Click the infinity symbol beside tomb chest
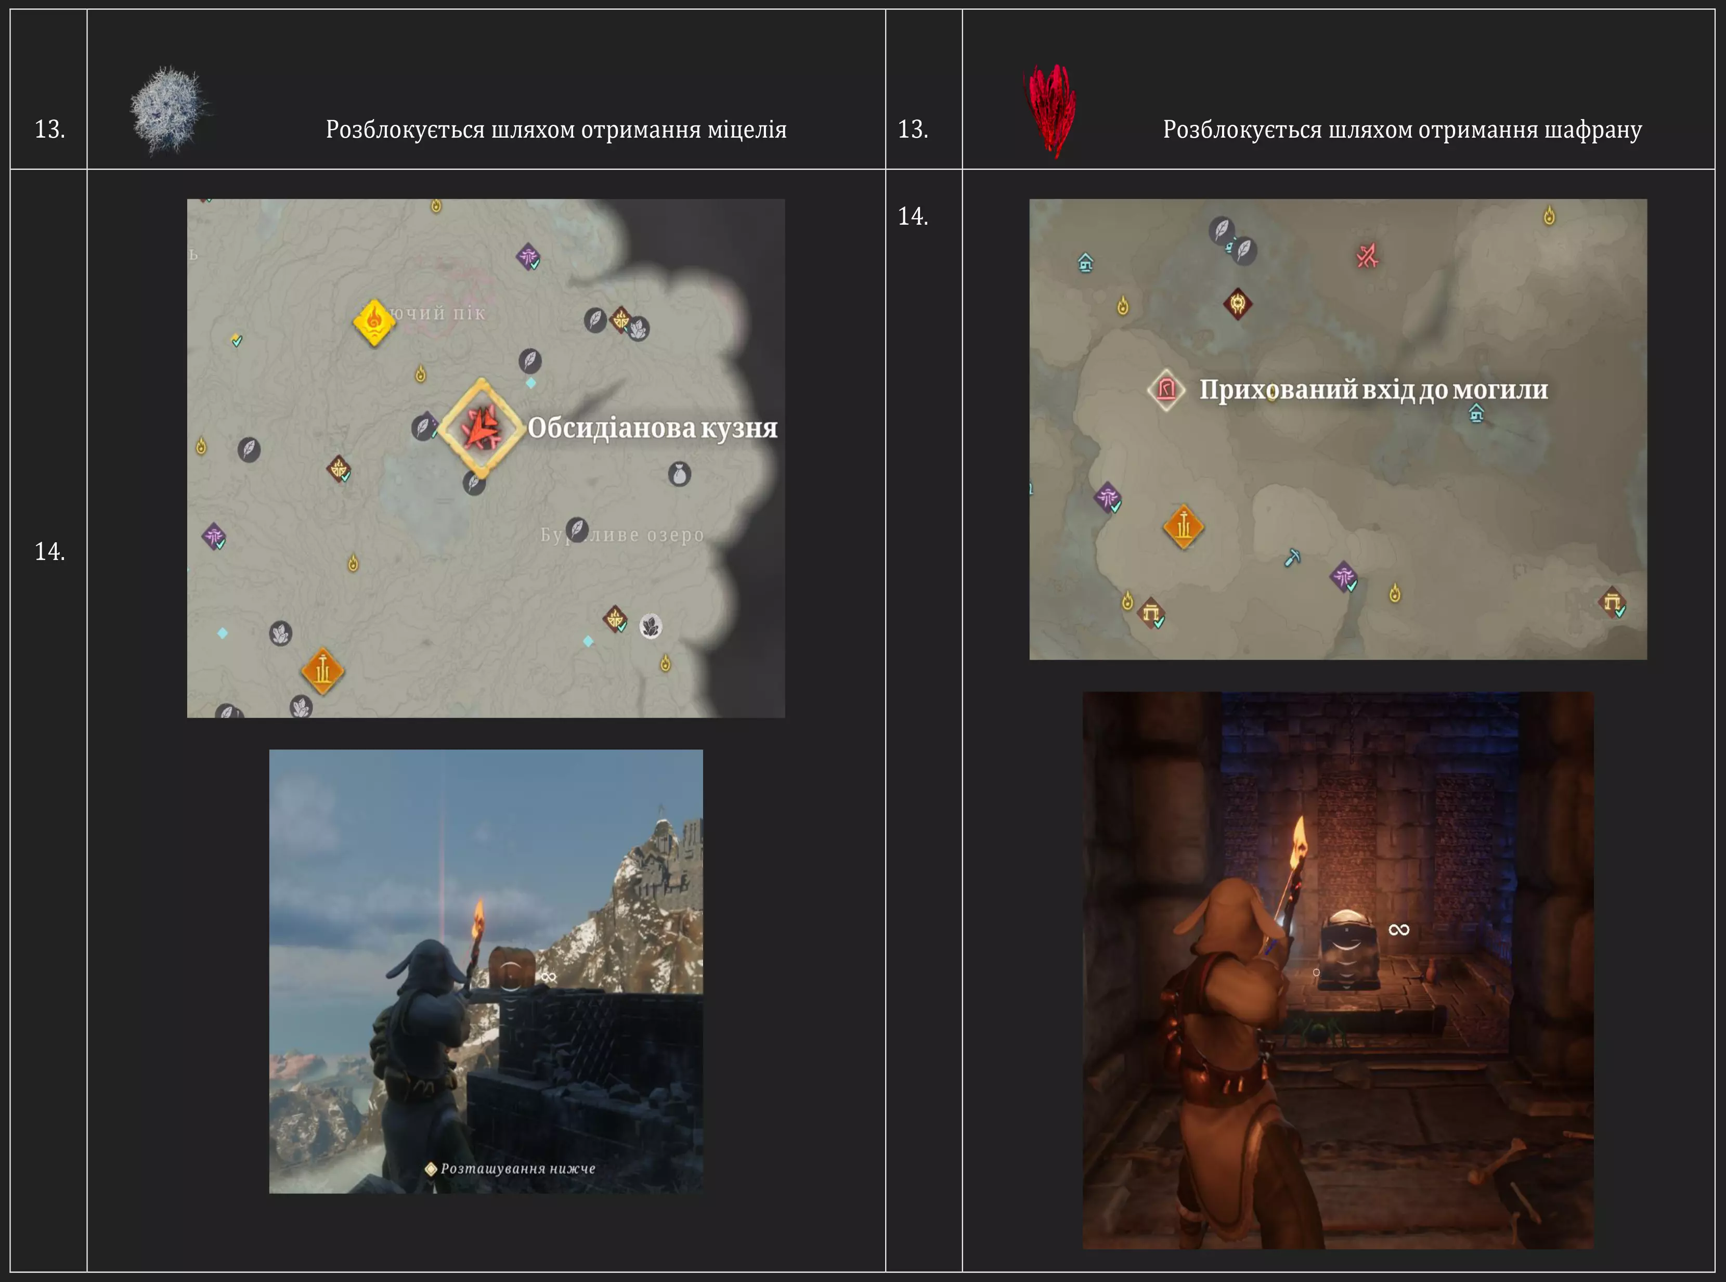1726x1282 pixels. point(1399,929)
